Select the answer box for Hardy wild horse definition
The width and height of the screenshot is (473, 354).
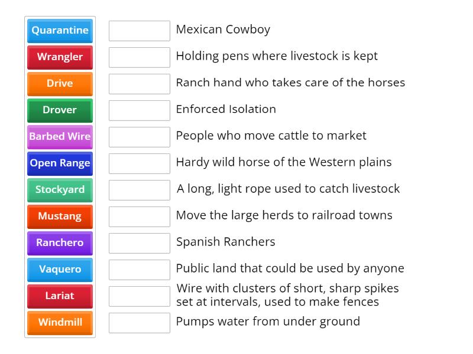click(x=139, y=163)
